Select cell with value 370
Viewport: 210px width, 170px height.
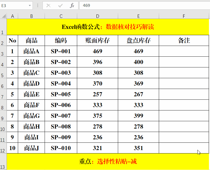point(97,83)
